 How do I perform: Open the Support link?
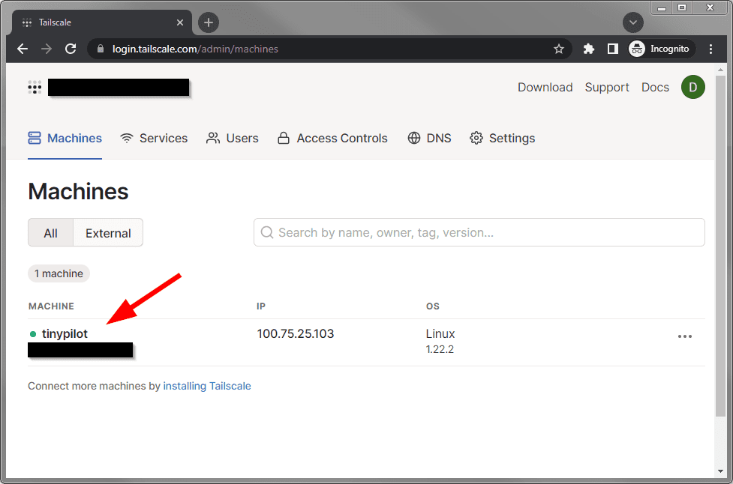[607, 87]
